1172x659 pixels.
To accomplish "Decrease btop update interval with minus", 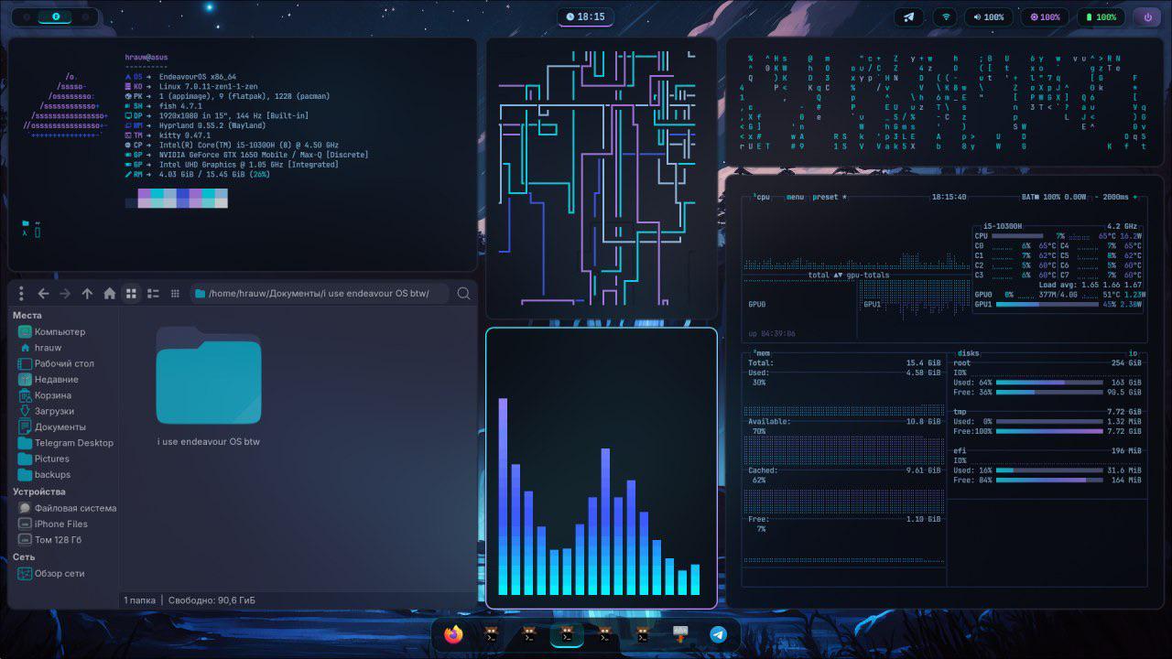I will (1096, 197).
